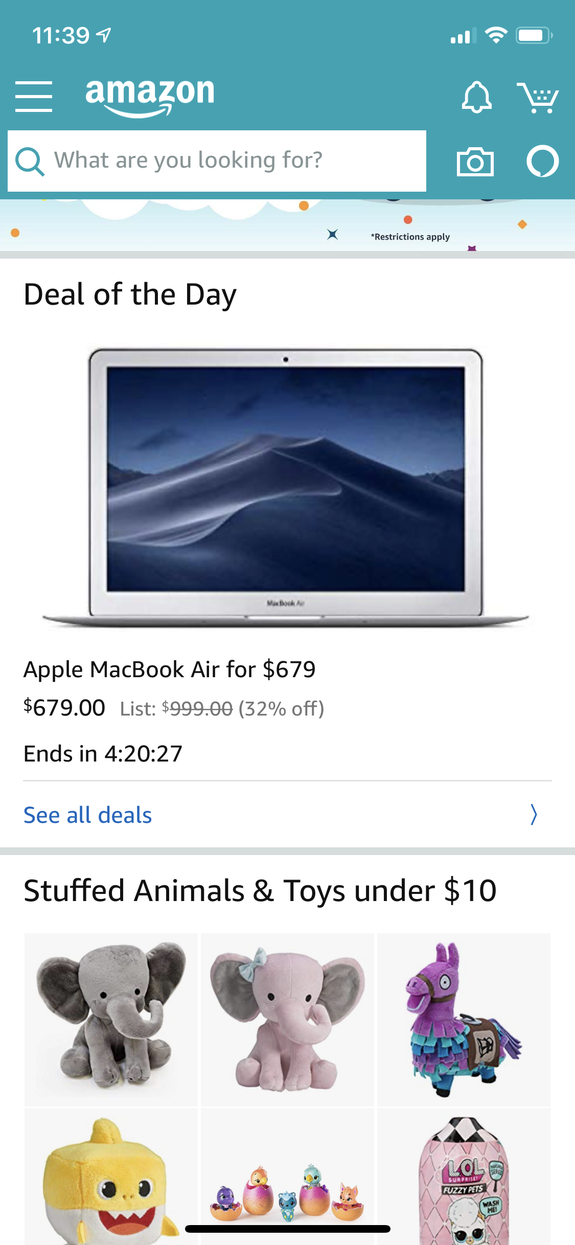Tap the camera search icon
575x1245 pixels.
475,162
